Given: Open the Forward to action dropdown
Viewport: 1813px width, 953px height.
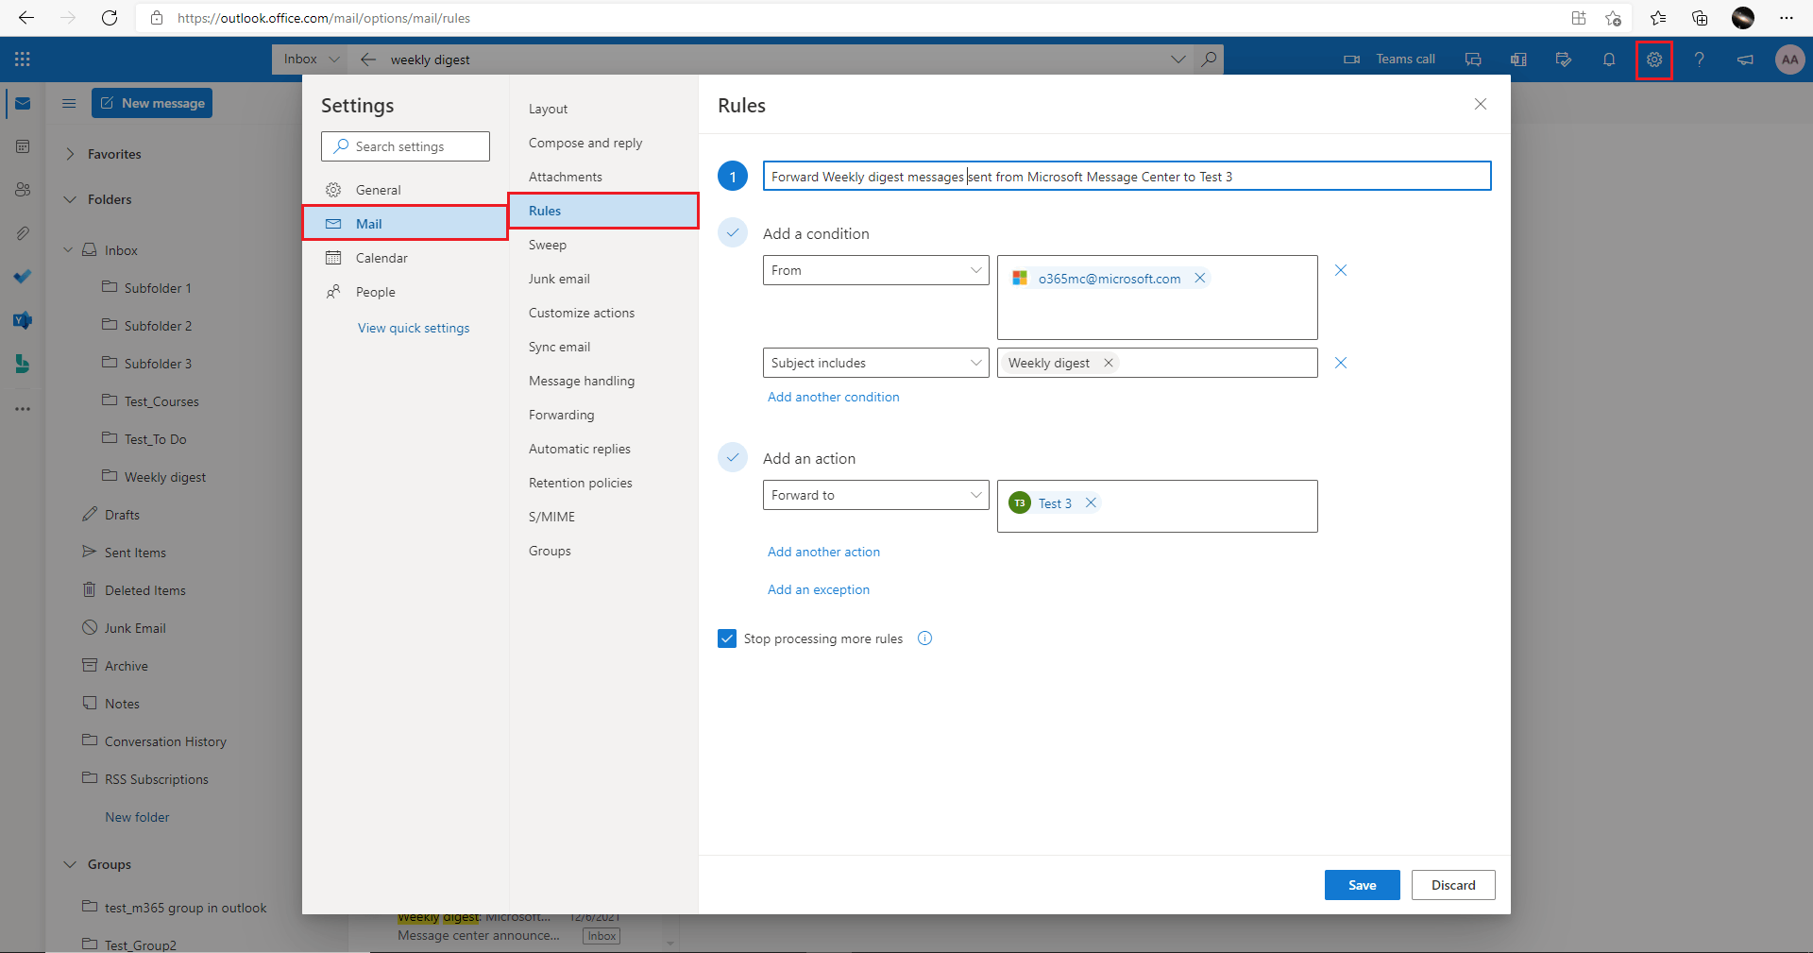Looking at the screenshot, I should pos(875,495).
